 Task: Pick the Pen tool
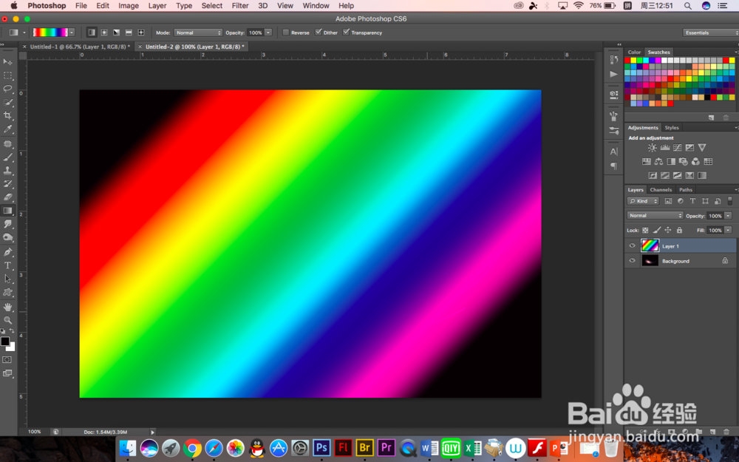pyautogui.click(x=8, y=252)
